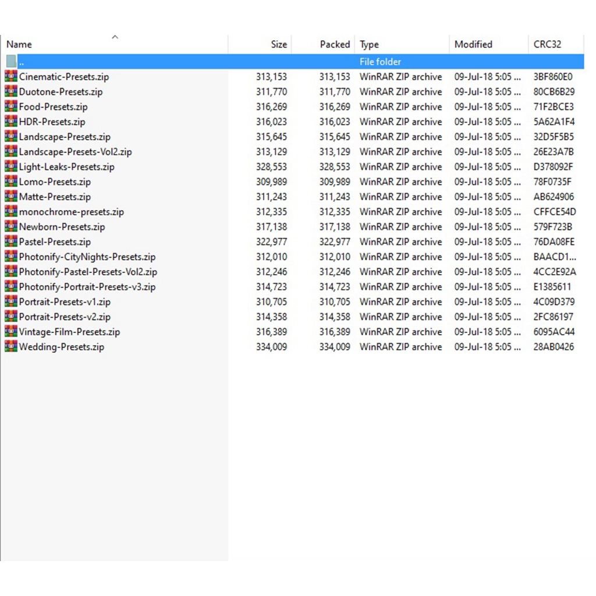The height and width of the screenshot is (596, 596).
Task: Click the HDR-Presets.zip archive icon
Action: (x=10, y=122)
